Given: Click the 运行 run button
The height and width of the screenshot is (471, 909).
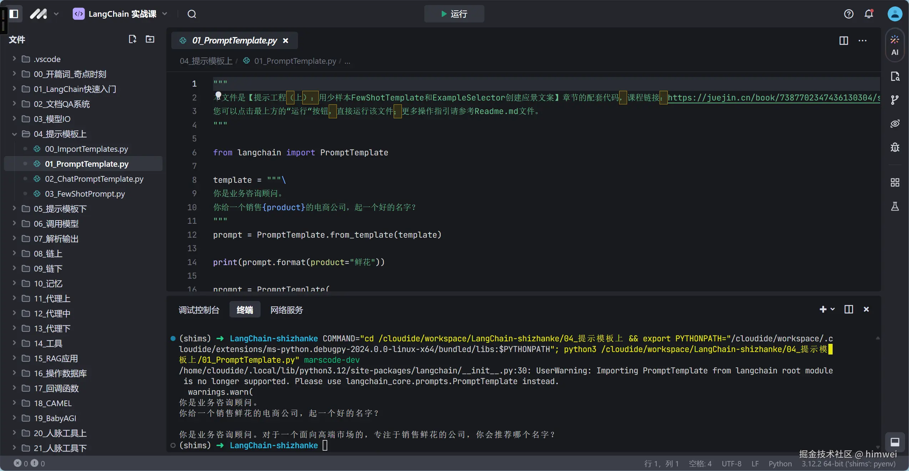Looking at the screenshot, I should tap(454, 14).
